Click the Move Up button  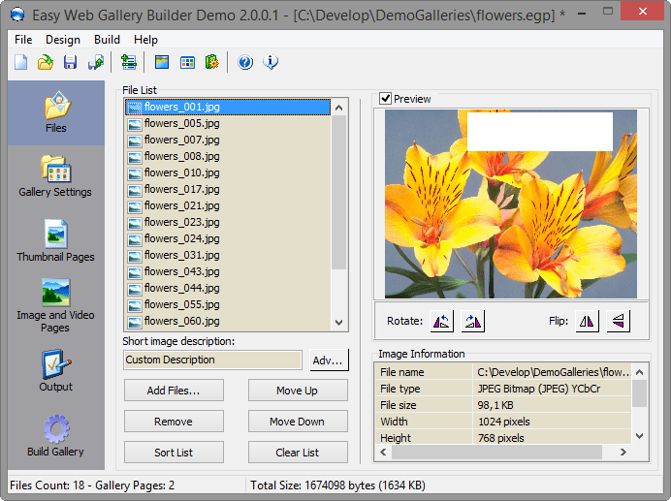point(298,391)
